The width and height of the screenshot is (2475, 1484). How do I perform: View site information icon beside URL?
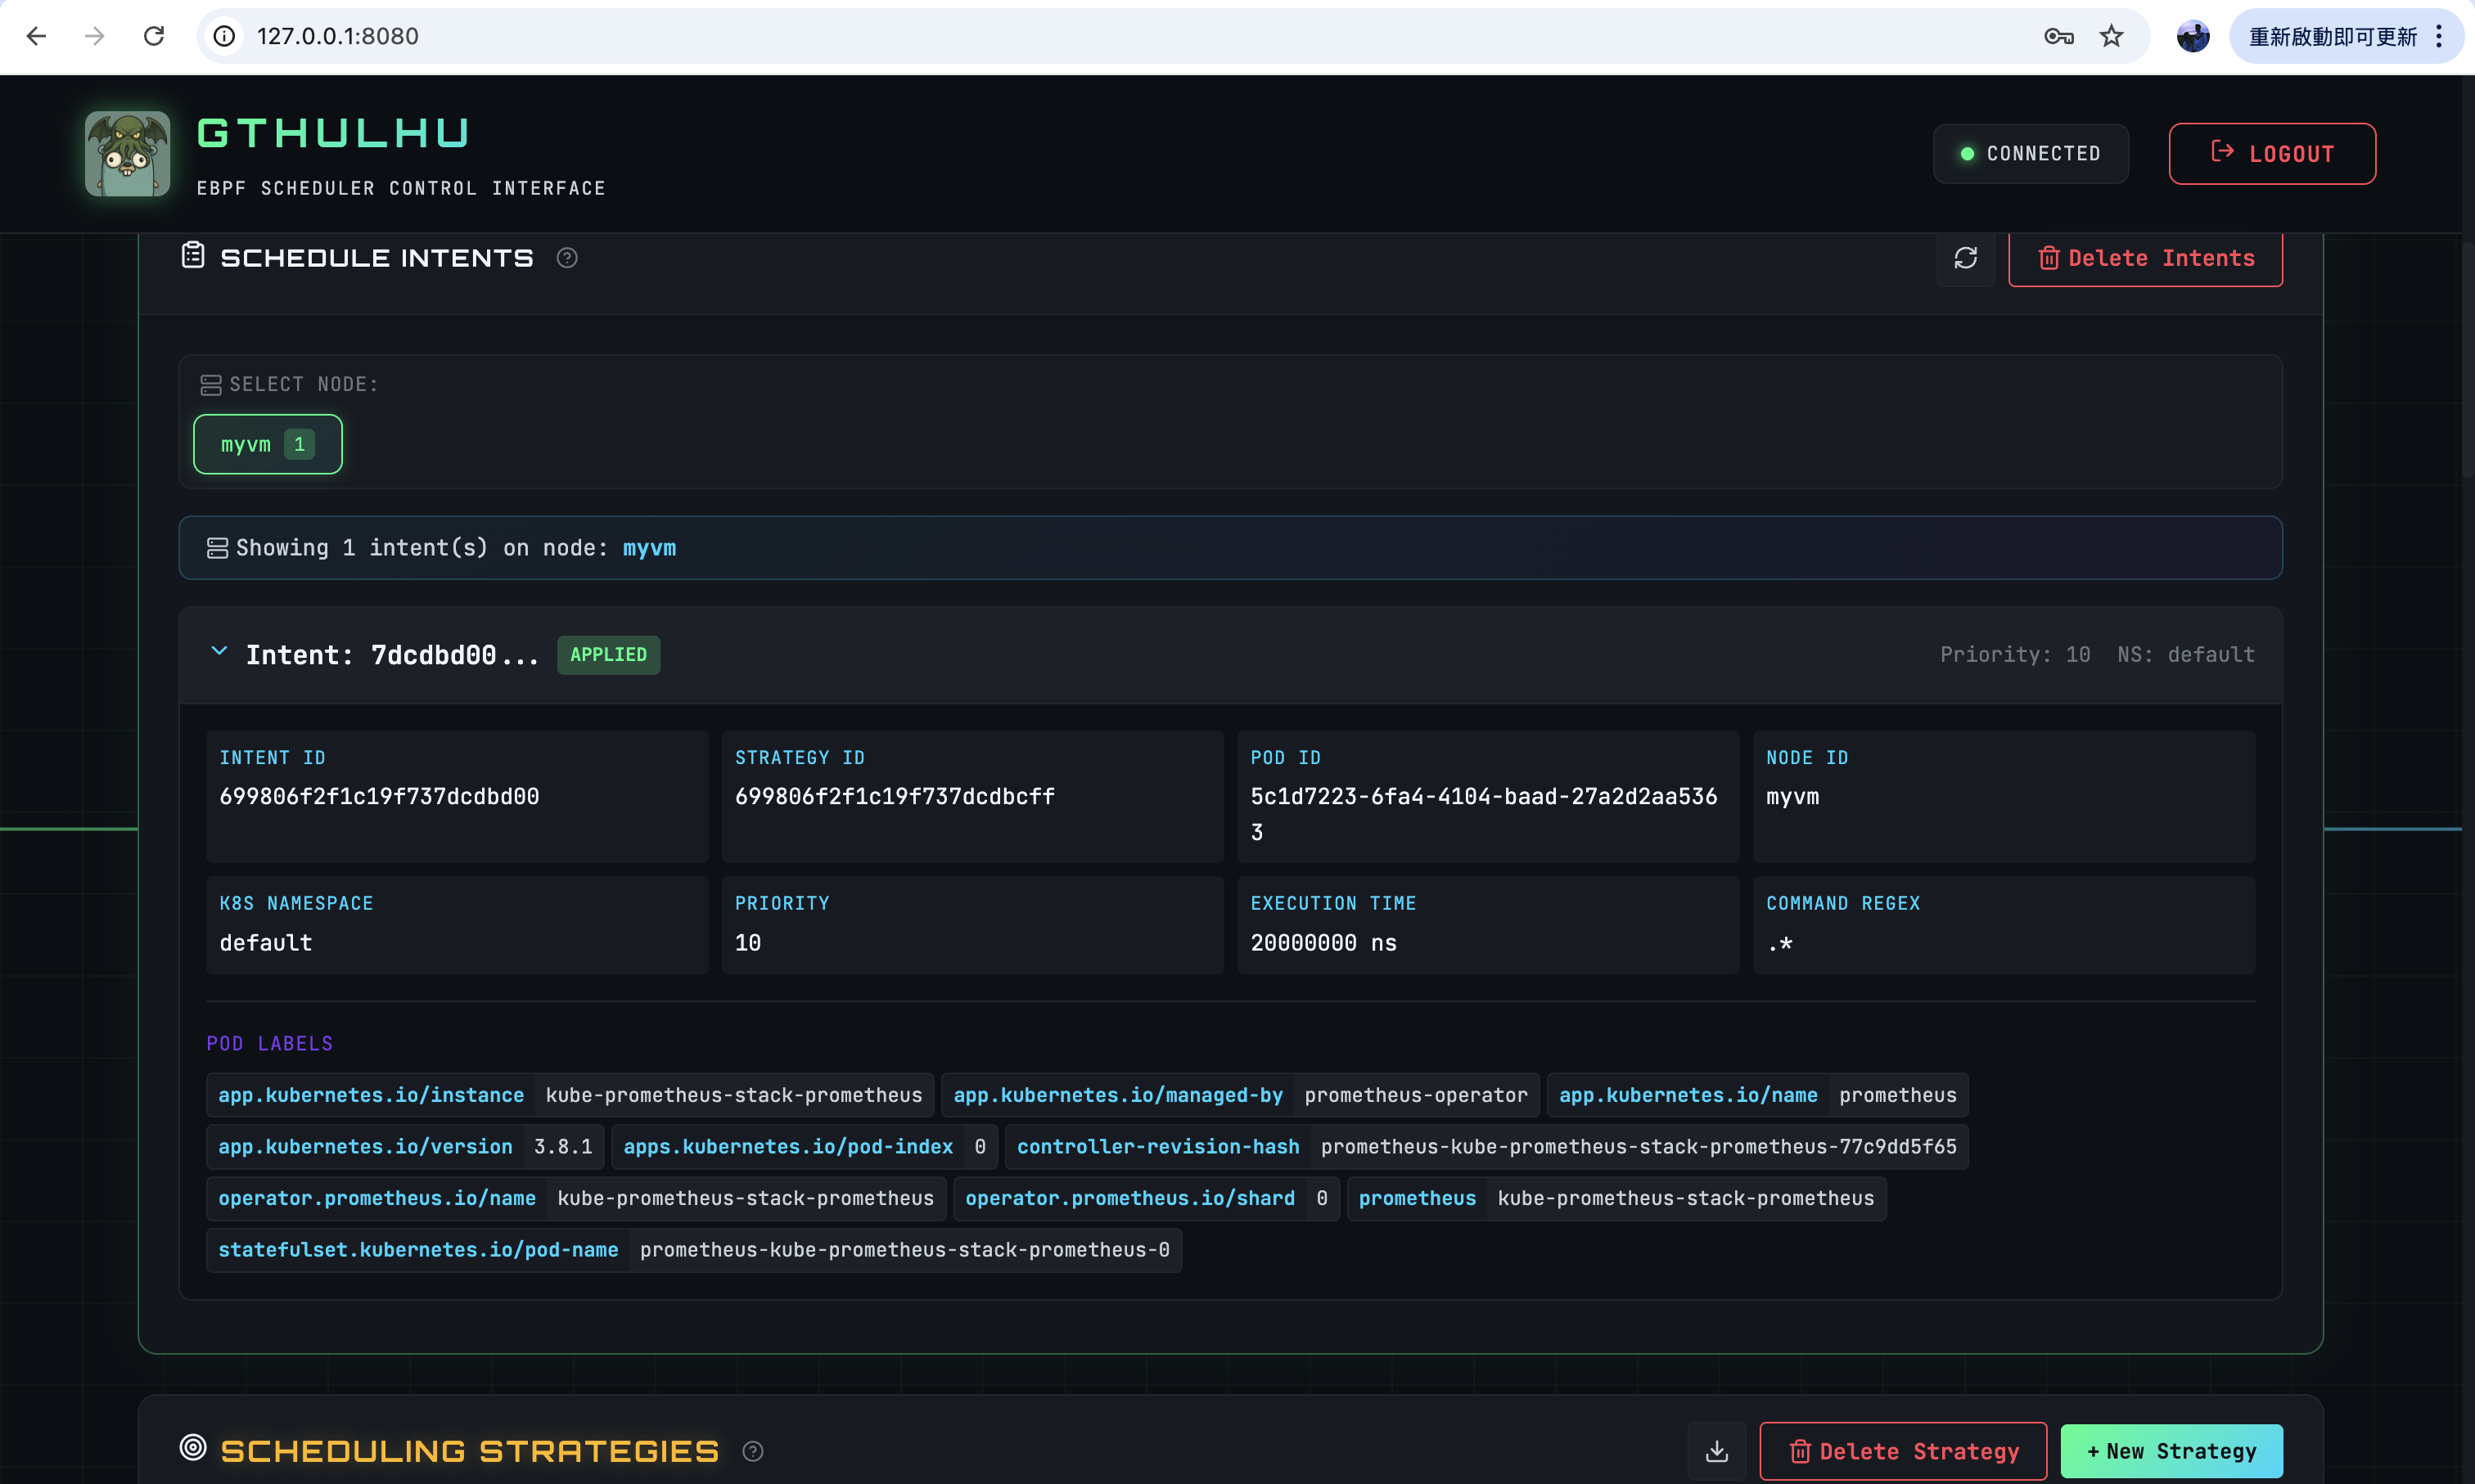(224, 37)
